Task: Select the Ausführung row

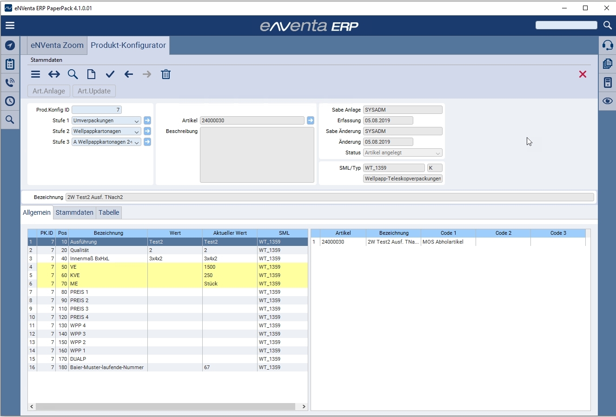Action: point(168,242)
